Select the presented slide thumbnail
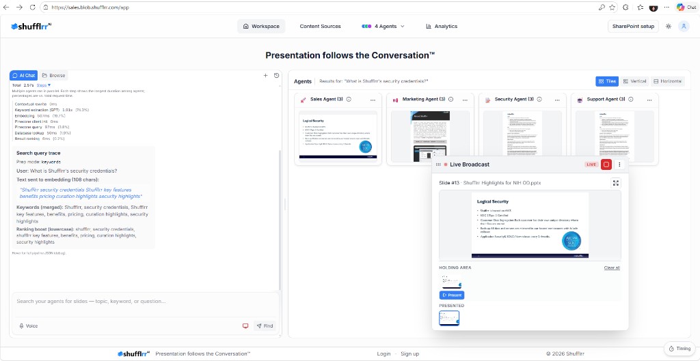700x361 pixels. tap(449, 318)
